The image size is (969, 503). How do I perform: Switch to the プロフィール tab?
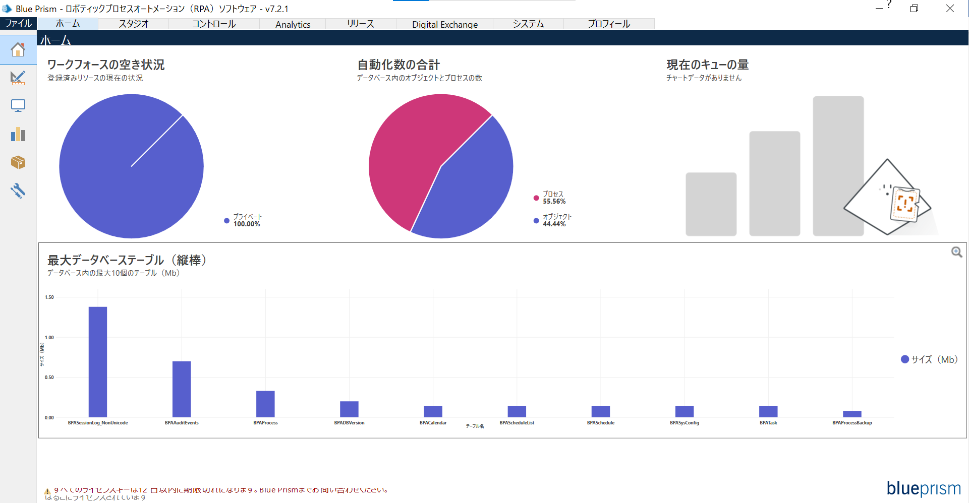click(609, 24)
